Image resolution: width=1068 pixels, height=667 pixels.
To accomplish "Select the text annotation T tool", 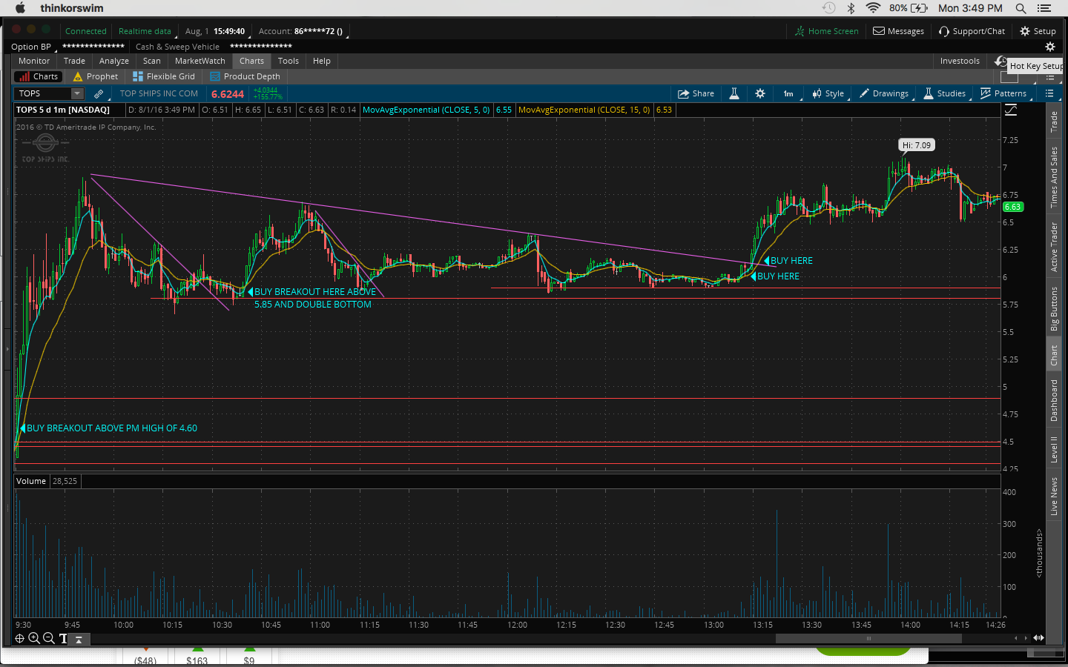I will [63, 638].
